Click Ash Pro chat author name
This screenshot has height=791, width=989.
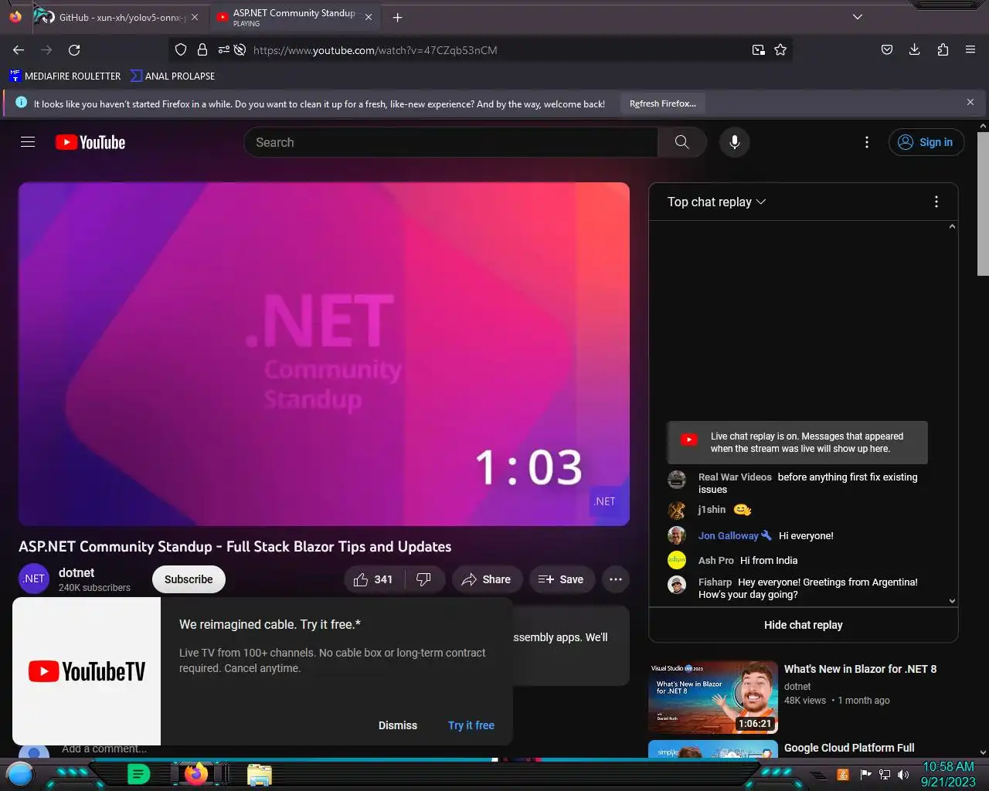coord(716,560)
